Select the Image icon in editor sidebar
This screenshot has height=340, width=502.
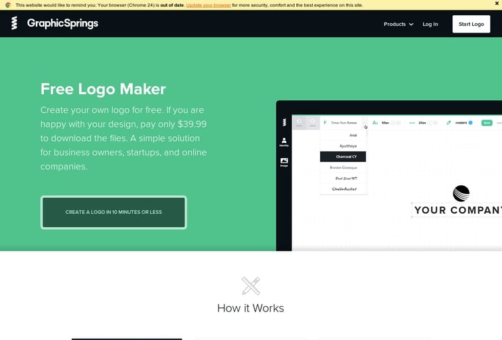tap(284, 161)
